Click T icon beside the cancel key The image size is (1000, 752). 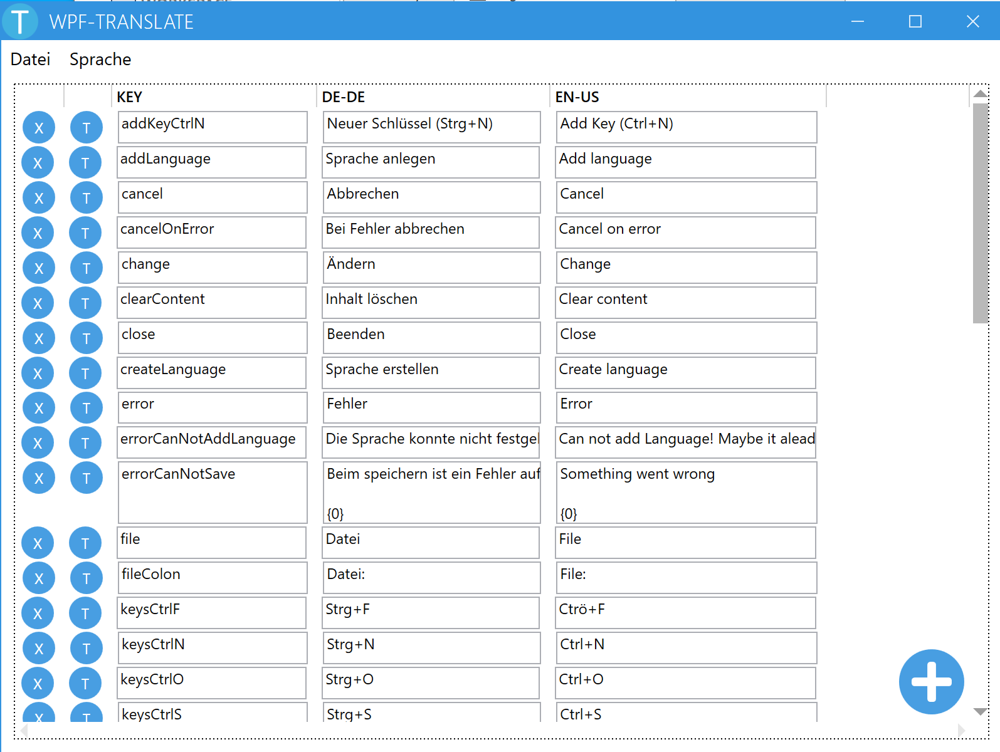pos(87,198)
